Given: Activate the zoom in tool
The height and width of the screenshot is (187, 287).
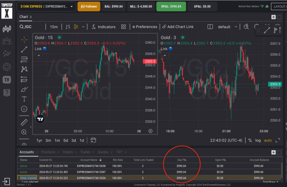Looking at the screenshot, I should pyautogui.click(x=24, y=132).
